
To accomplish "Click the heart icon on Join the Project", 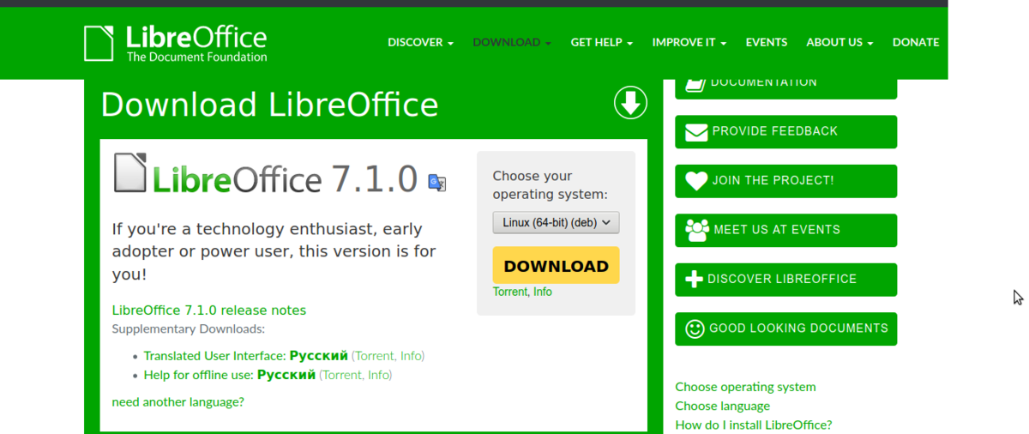I will tap(696, 181).
